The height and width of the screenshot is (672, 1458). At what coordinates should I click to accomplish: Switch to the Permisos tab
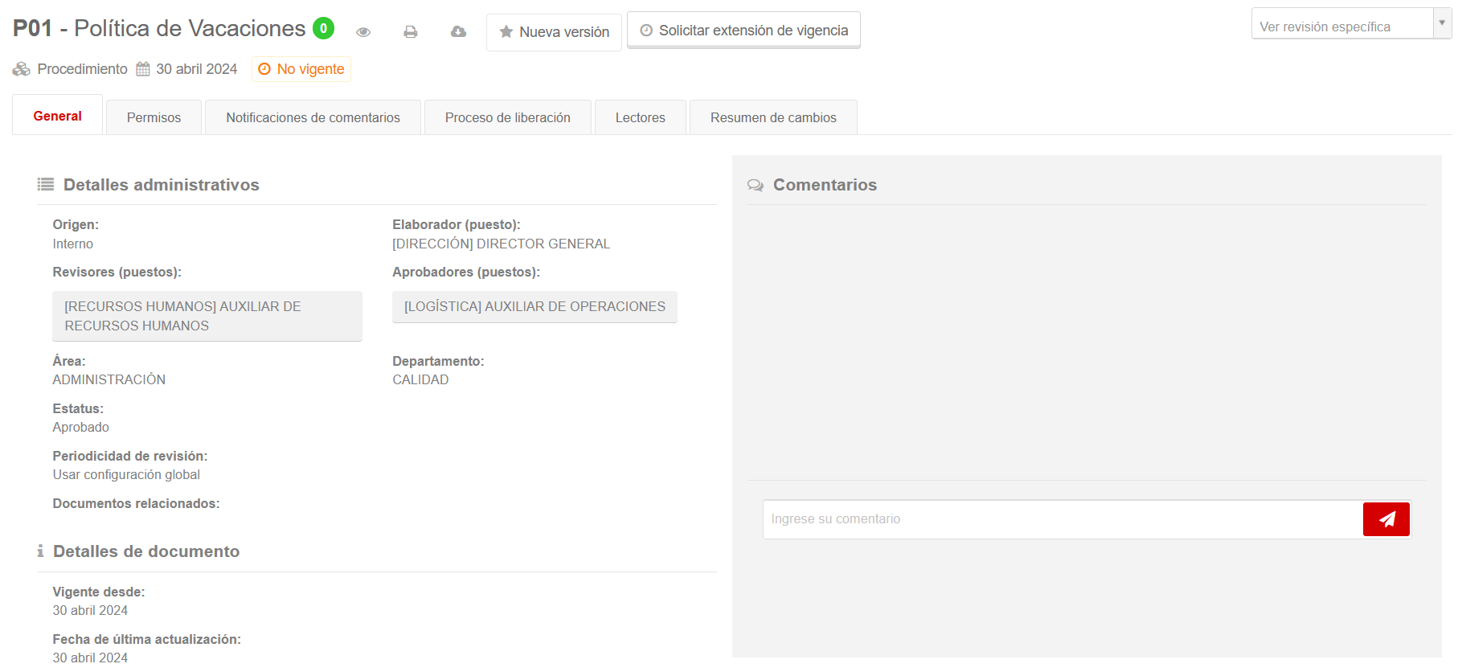[x=154, y=117]
